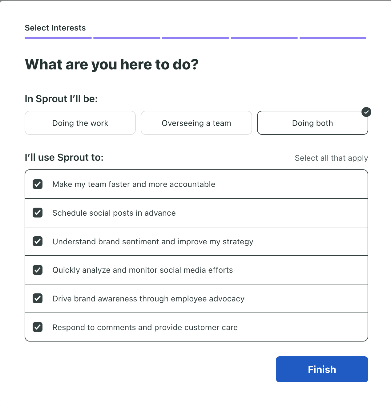Viewport: 391px width, 406px height.
Task: Click the checked box beside "Schedule social posts in advance"
Action: 37,213
